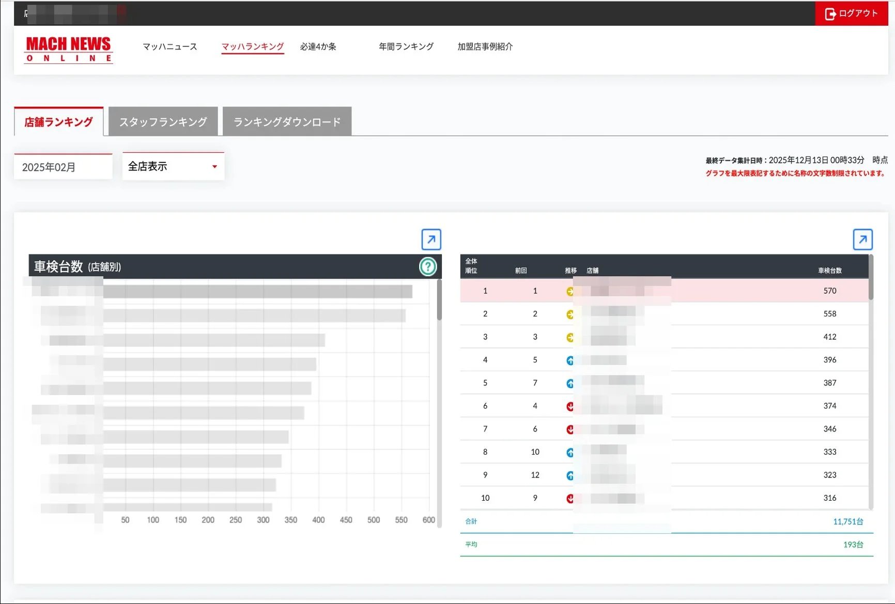Open the 年間ランキング menu item
The width and height of the screenshot is (895, 604).
[406, 46]
